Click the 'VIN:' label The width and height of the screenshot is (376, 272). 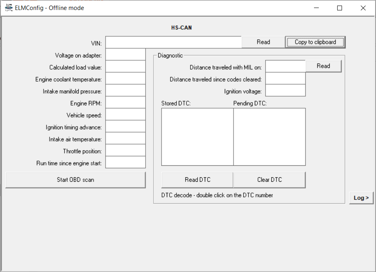[96, 44]
